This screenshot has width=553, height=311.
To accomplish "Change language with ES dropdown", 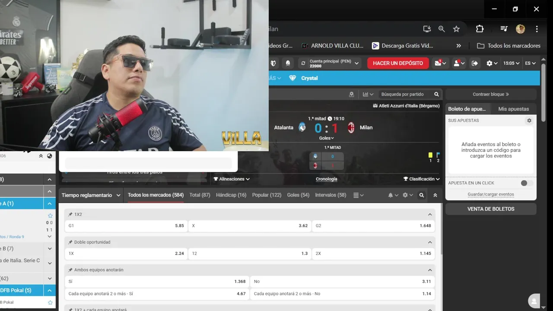I will [530, 63].
